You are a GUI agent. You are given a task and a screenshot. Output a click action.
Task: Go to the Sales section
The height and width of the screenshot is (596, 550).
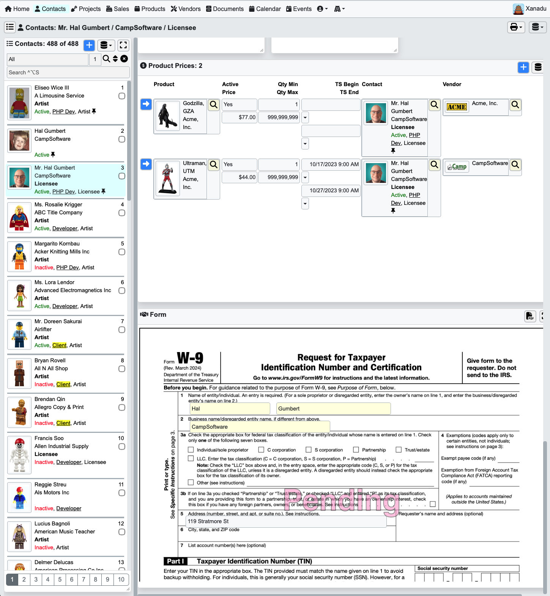pos(118,9)
